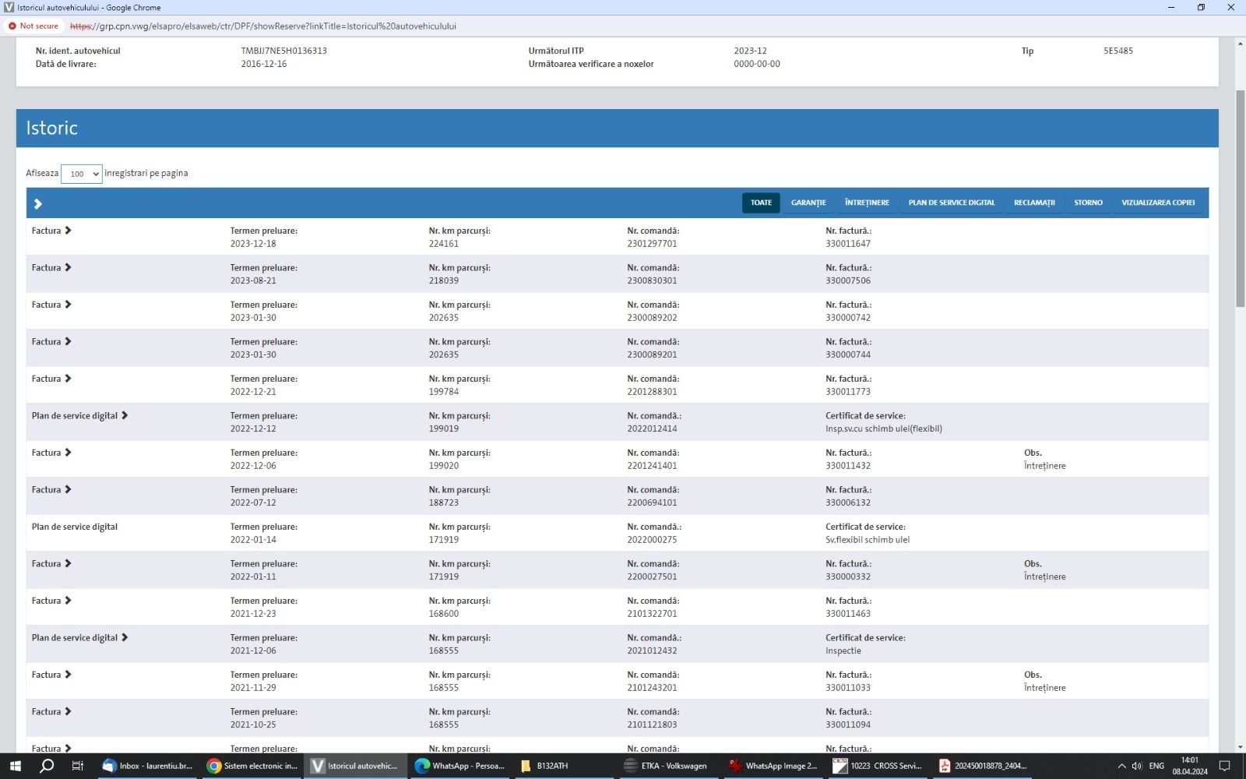
Task: Click Întreținere note in 2022-12-06 row
Action: (x=1044, y=466)
